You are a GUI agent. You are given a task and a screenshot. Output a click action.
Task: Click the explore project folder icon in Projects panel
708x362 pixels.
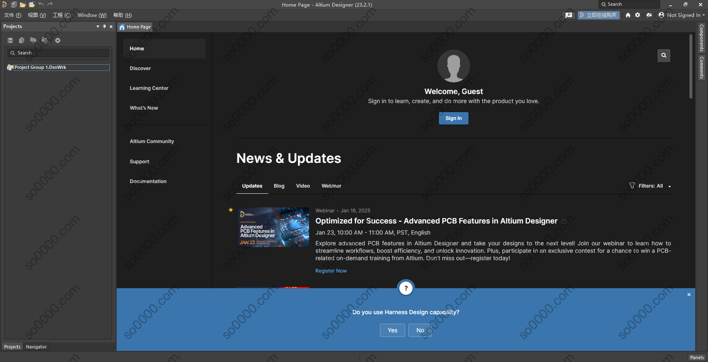[x=33, y=40]
